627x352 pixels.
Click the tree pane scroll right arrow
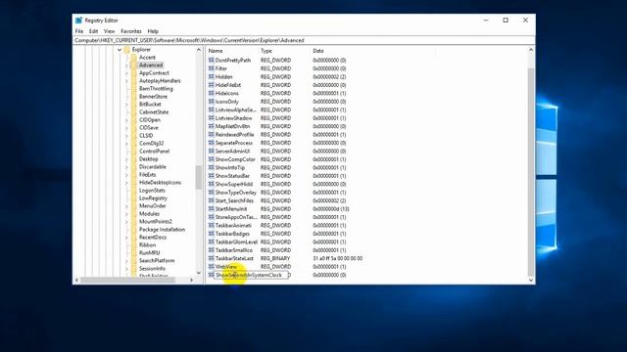pyautogui.click(x=192, y=281)
